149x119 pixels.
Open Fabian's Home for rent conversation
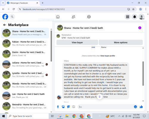(x=25, y=43)
